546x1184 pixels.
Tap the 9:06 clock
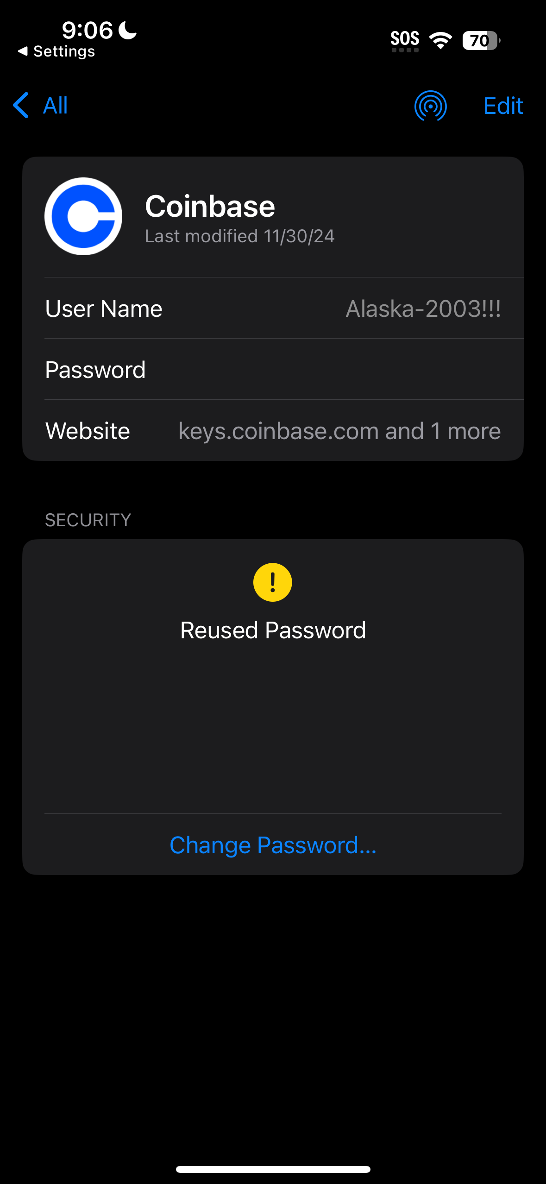pos(87,31)
